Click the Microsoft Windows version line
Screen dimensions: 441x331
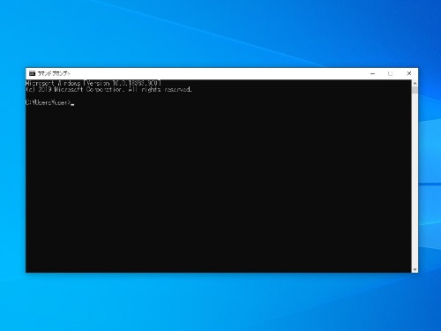tap(93, 83)
